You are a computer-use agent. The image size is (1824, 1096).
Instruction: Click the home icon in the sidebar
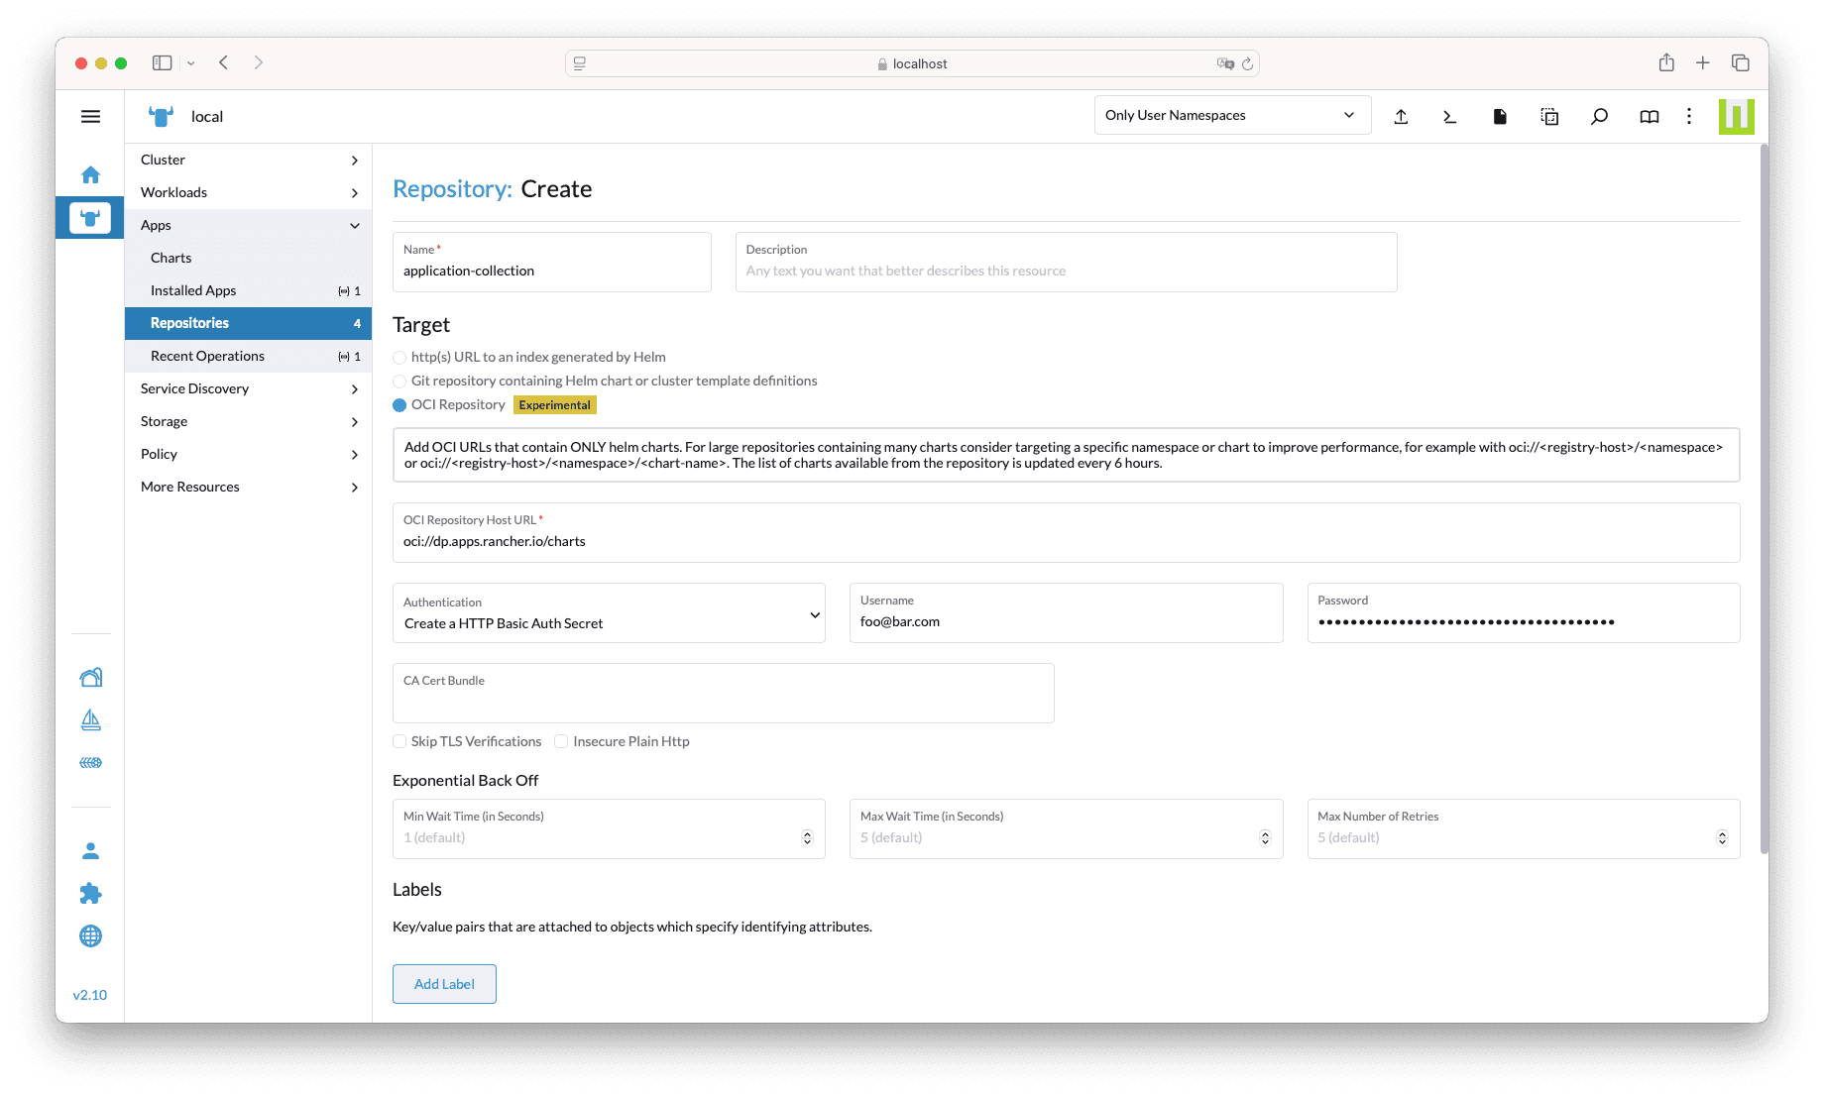pyautogui.click(x=90, y=174)
